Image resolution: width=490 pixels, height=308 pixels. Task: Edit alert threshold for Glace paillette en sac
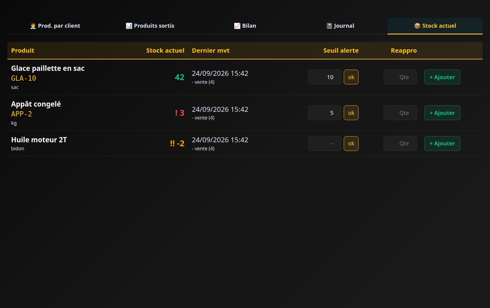click(x=325, y=77)
